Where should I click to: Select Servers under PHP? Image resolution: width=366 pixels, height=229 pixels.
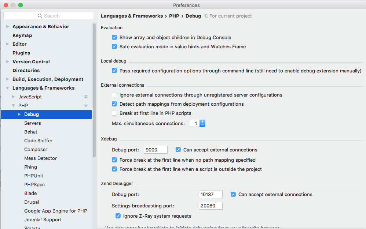pos(32,123)
